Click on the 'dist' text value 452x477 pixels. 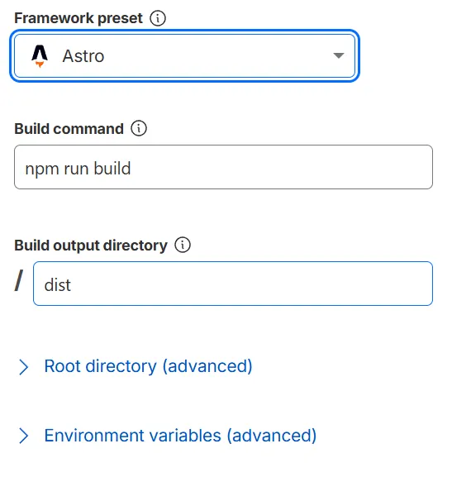point(58,285)
